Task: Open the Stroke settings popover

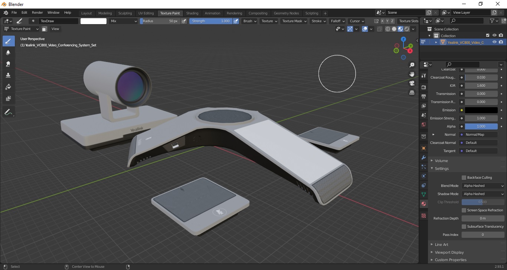Action: click(x=318, y=21)
